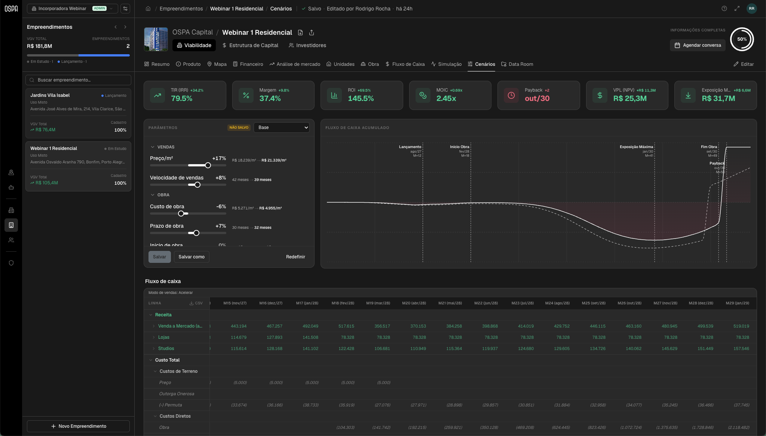
Task: Open the filter settings icon beside Incorporadora Webinar
Action: 125,9
